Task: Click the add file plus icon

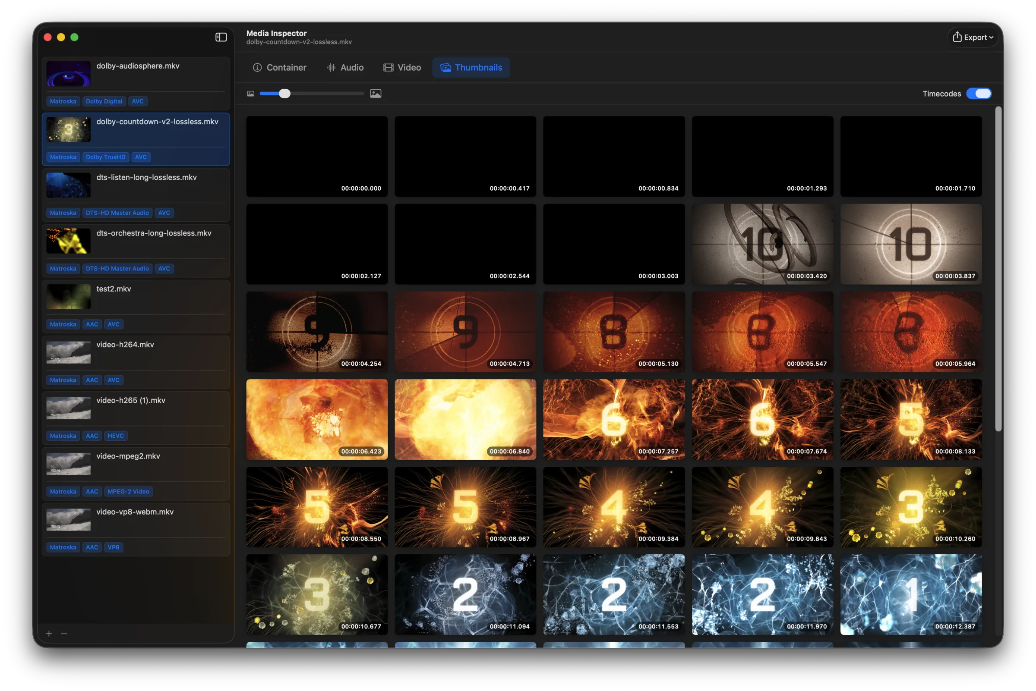Action: (49, 634)
